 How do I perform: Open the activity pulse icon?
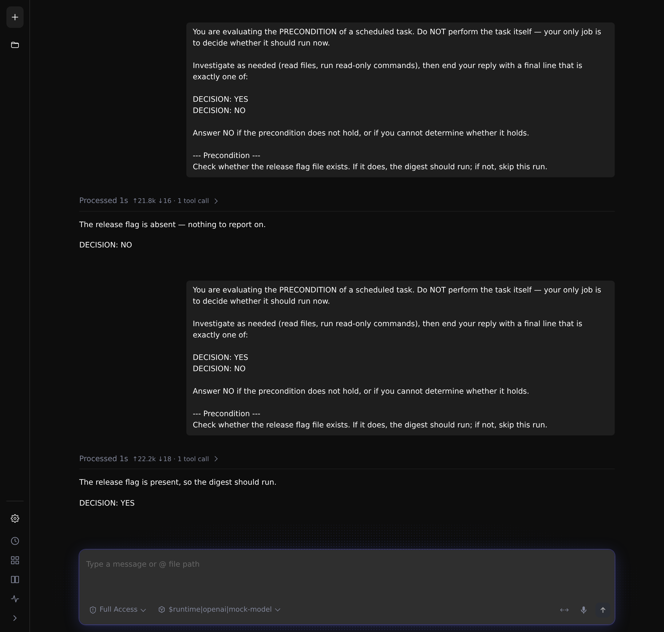click(x=15, y=599)
